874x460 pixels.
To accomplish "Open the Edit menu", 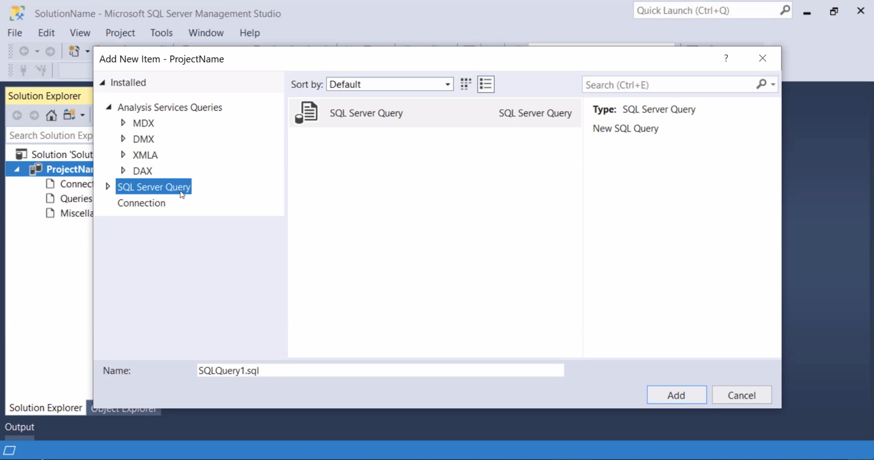I will 46,33.
